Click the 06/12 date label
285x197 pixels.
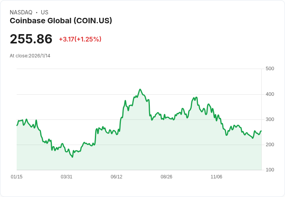coord(117,177)
